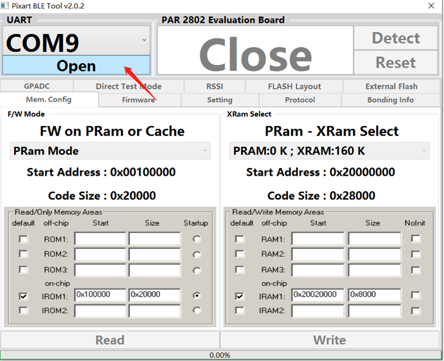This screenshot has width=444, height=361.
Task: Click the Code Size : 0x28000 text
Action: pos(321,196)
